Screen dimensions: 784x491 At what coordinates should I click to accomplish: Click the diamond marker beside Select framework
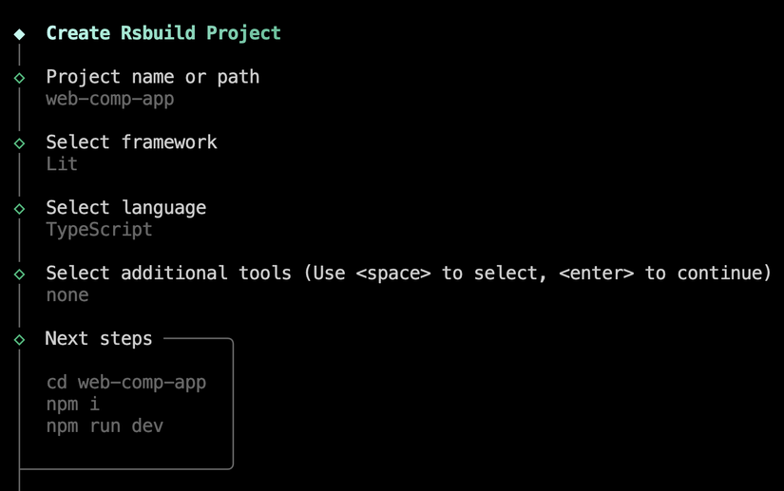(x=19, y=142)
